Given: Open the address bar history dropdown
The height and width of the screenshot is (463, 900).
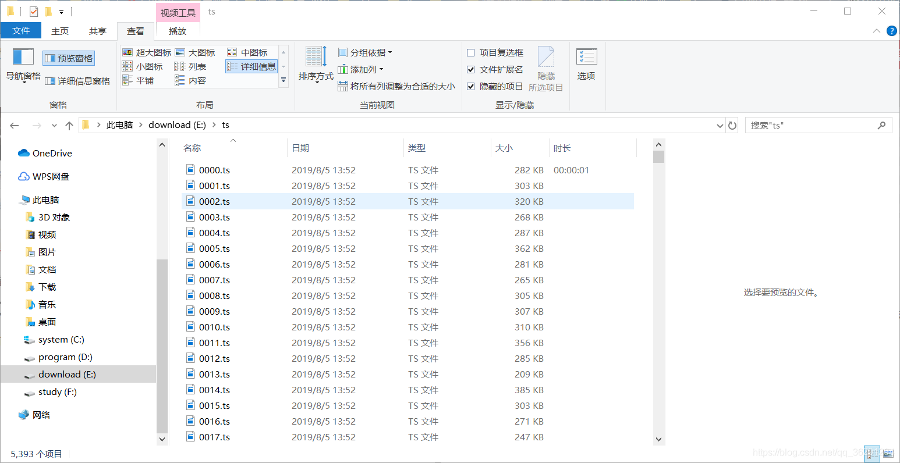Looking at the screenshot, I should point(720,126).
